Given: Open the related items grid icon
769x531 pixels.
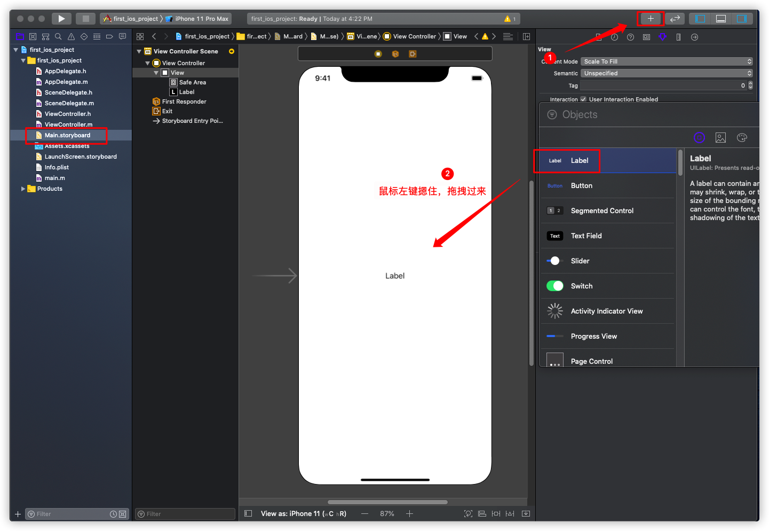Looking at the screenshot, I should pyautogui.click(x=140, y=36).
